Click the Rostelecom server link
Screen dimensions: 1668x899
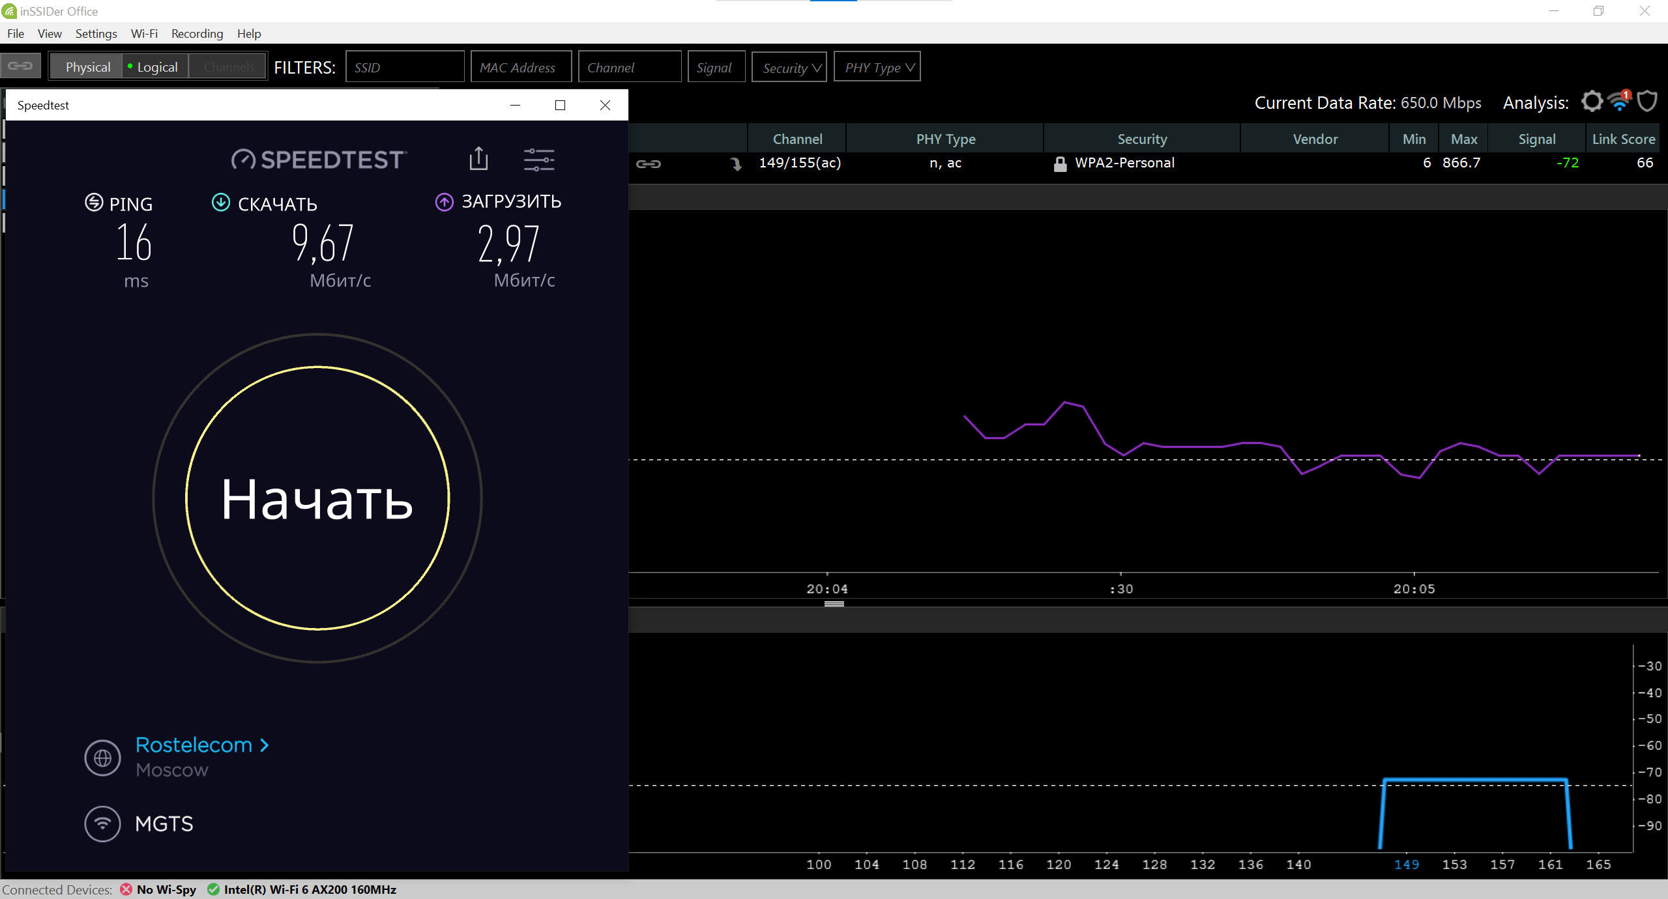194,745
